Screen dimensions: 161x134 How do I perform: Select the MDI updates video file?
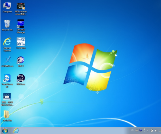[21, 9]
